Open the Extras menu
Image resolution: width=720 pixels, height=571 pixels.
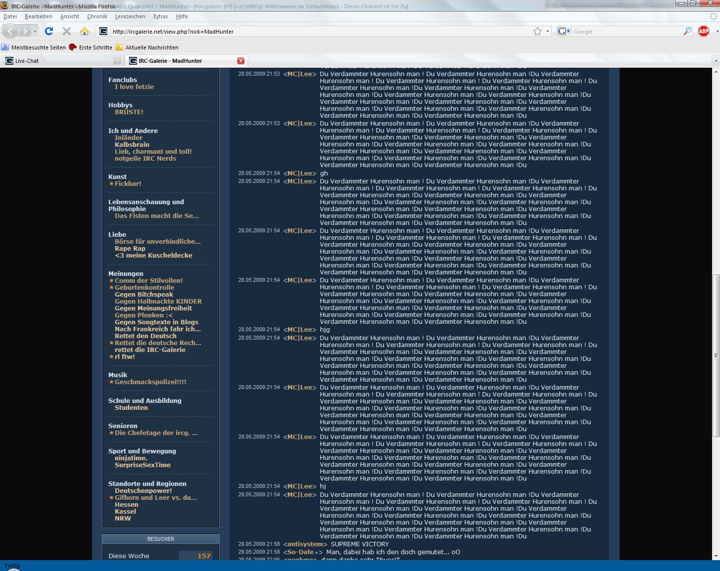point(160,16)
